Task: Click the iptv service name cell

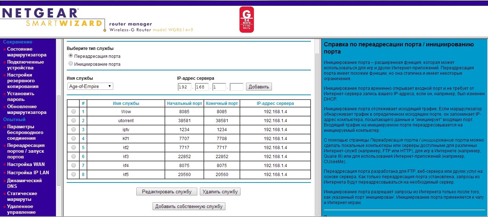Action: pyautogui.click(x=126, y=130)
